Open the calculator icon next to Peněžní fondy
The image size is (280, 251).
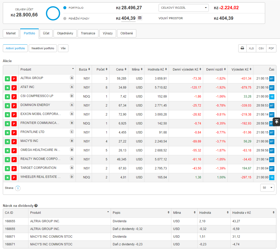click(x=140, y=18)
